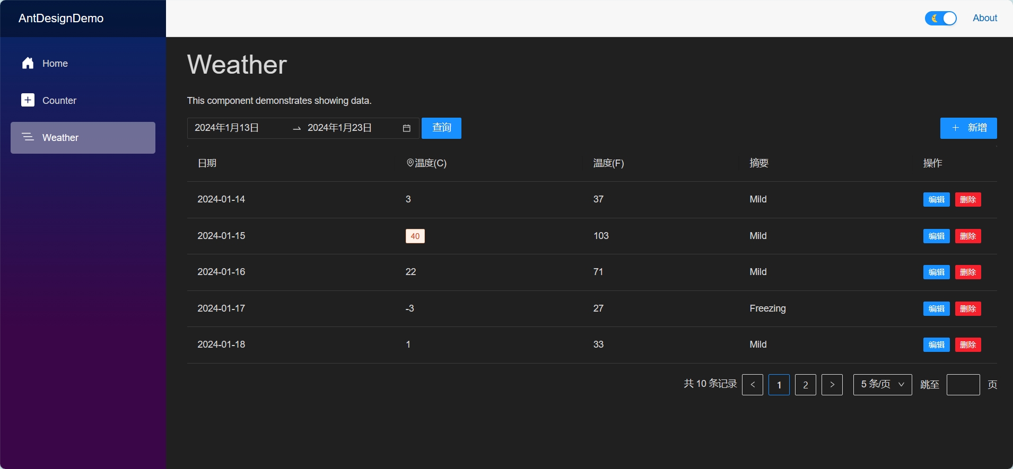Click the Weather list icon in sidebar
The height and width of the screenshot is (469, 1013).
point(28,137)
